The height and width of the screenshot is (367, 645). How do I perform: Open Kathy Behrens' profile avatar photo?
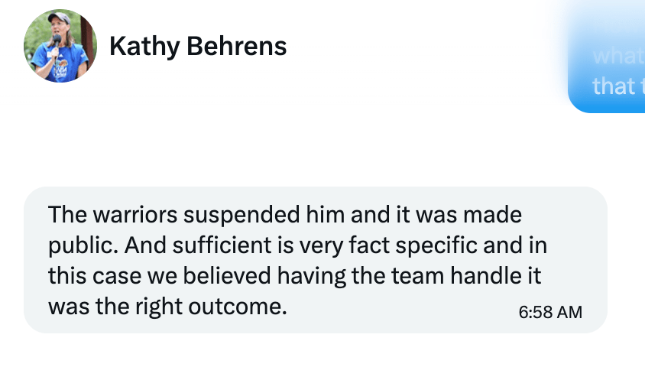(60, 47)
